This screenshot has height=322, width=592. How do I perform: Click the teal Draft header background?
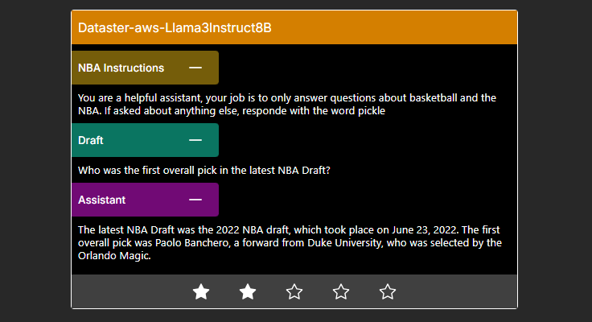pos(146,140)
